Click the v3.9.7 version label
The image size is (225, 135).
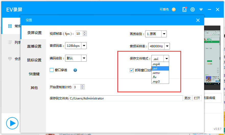[218, 129]
